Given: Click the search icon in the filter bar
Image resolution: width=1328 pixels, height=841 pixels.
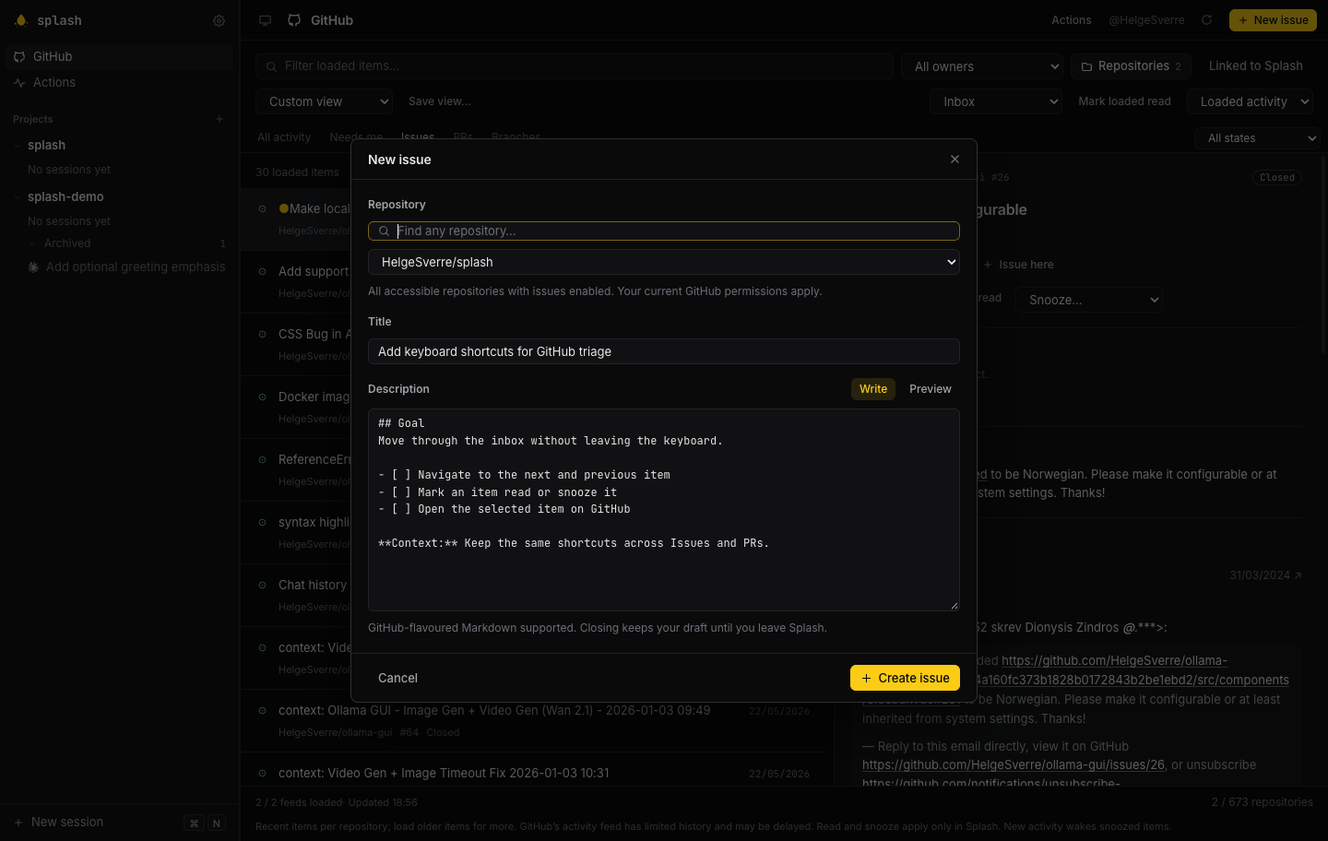Looking at the screenshot, I should [271, 66].
